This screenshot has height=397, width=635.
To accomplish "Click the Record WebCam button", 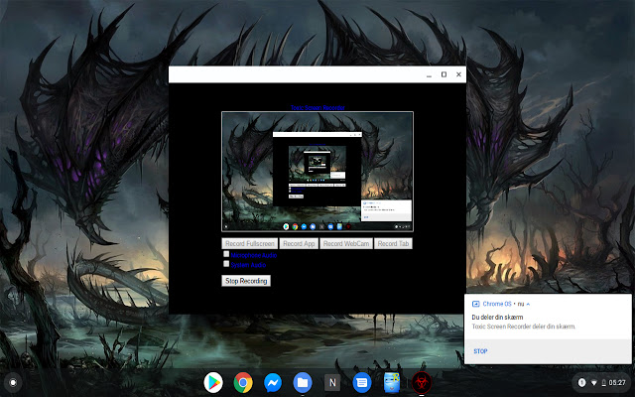I will [346, 243].
